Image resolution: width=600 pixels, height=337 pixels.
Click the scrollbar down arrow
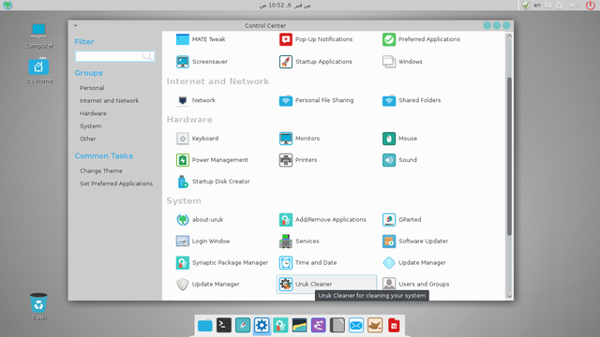point(509,296)
